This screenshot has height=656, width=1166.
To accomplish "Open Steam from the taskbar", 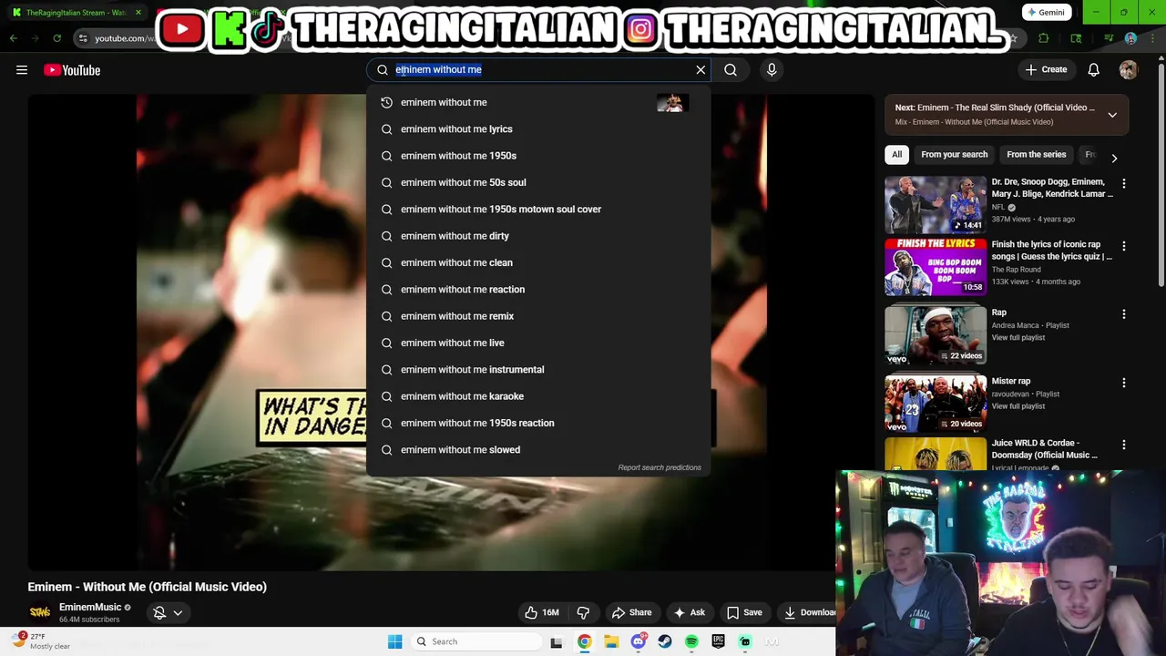I will [x=665, y=641].
